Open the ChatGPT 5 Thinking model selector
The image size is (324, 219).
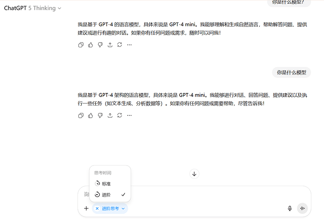tap(33, 8)
